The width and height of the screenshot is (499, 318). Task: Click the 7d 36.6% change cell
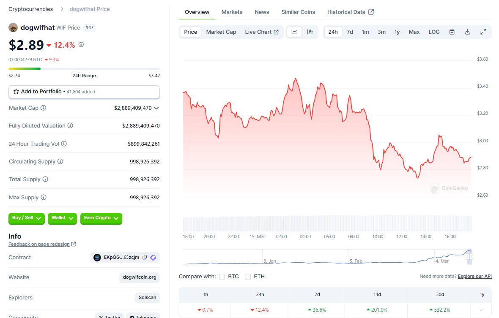pyautogui.click(x=317, y=310)
